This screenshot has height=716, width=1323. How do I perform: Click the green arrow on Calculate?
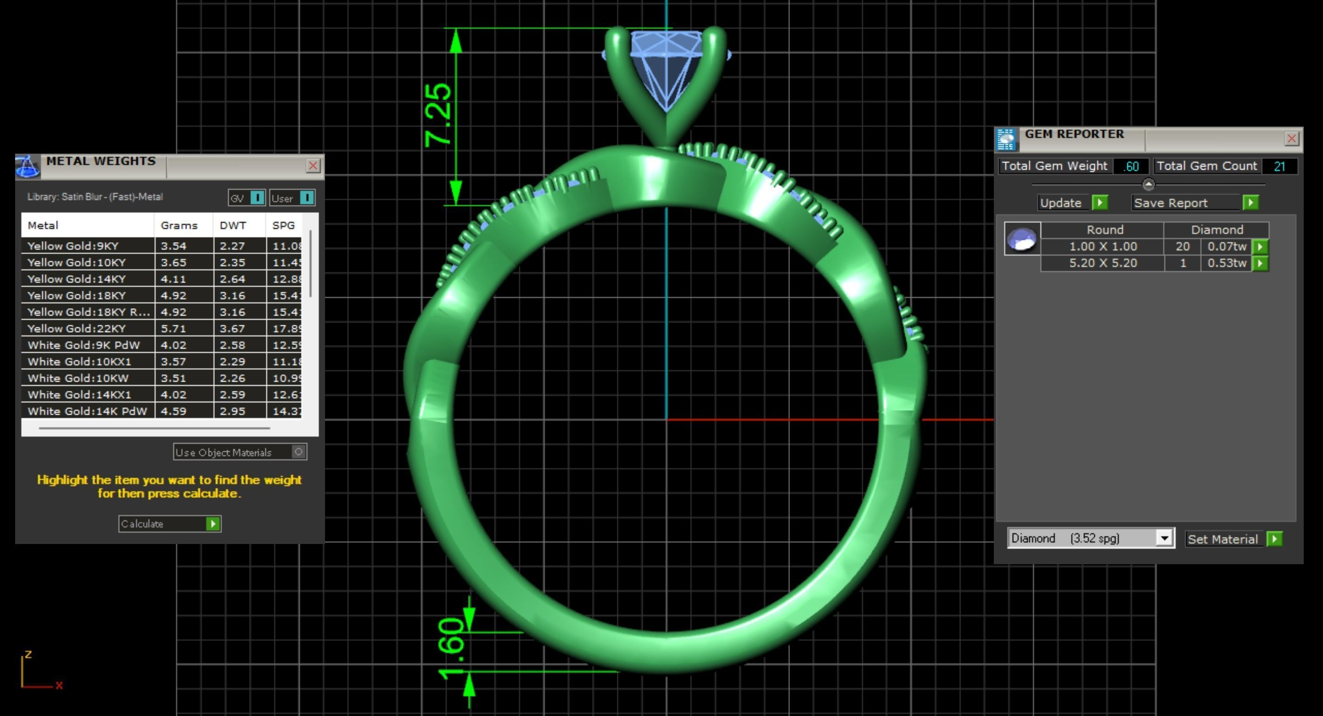tap(213, 523)
